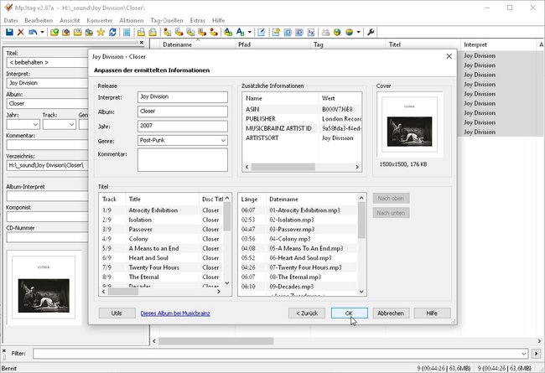Click the Text file to Tag converter icon
545x373 pixels.
(202, 33)
